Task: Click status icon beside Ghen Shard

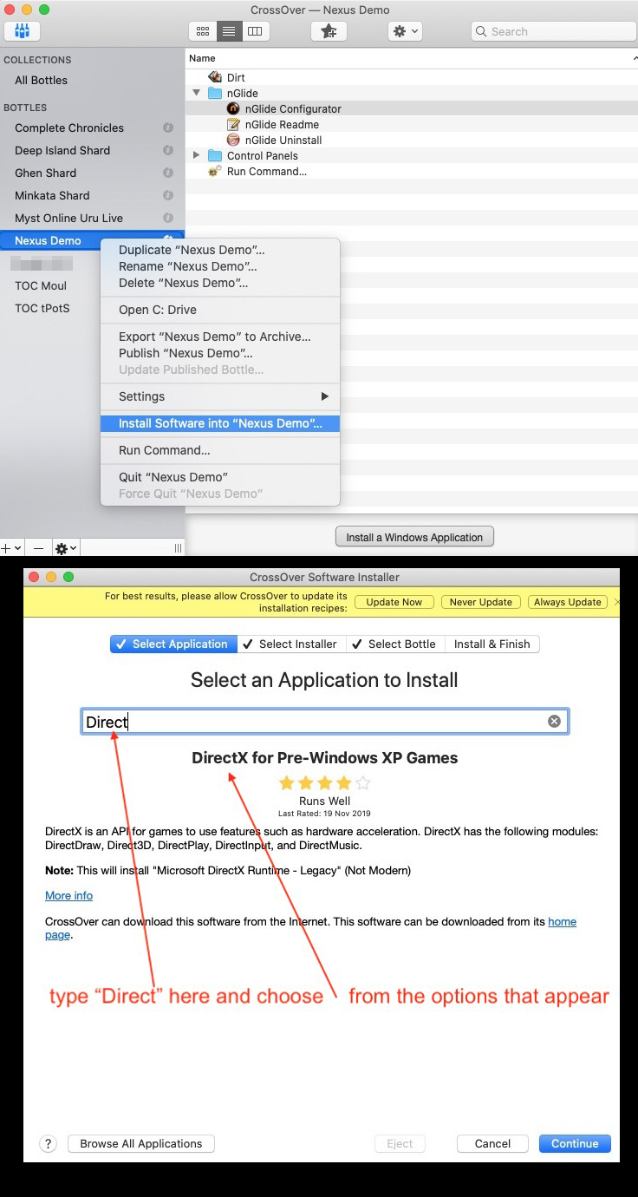Action: click(168, 173)
